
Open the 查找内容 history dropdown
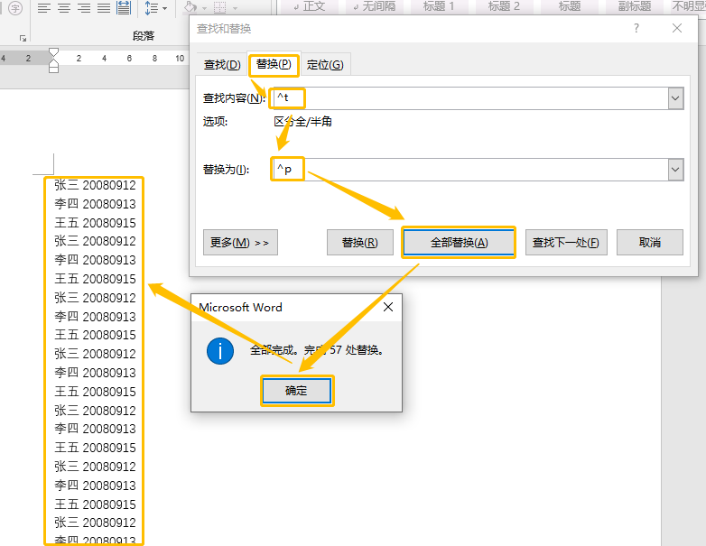[675, 98]
